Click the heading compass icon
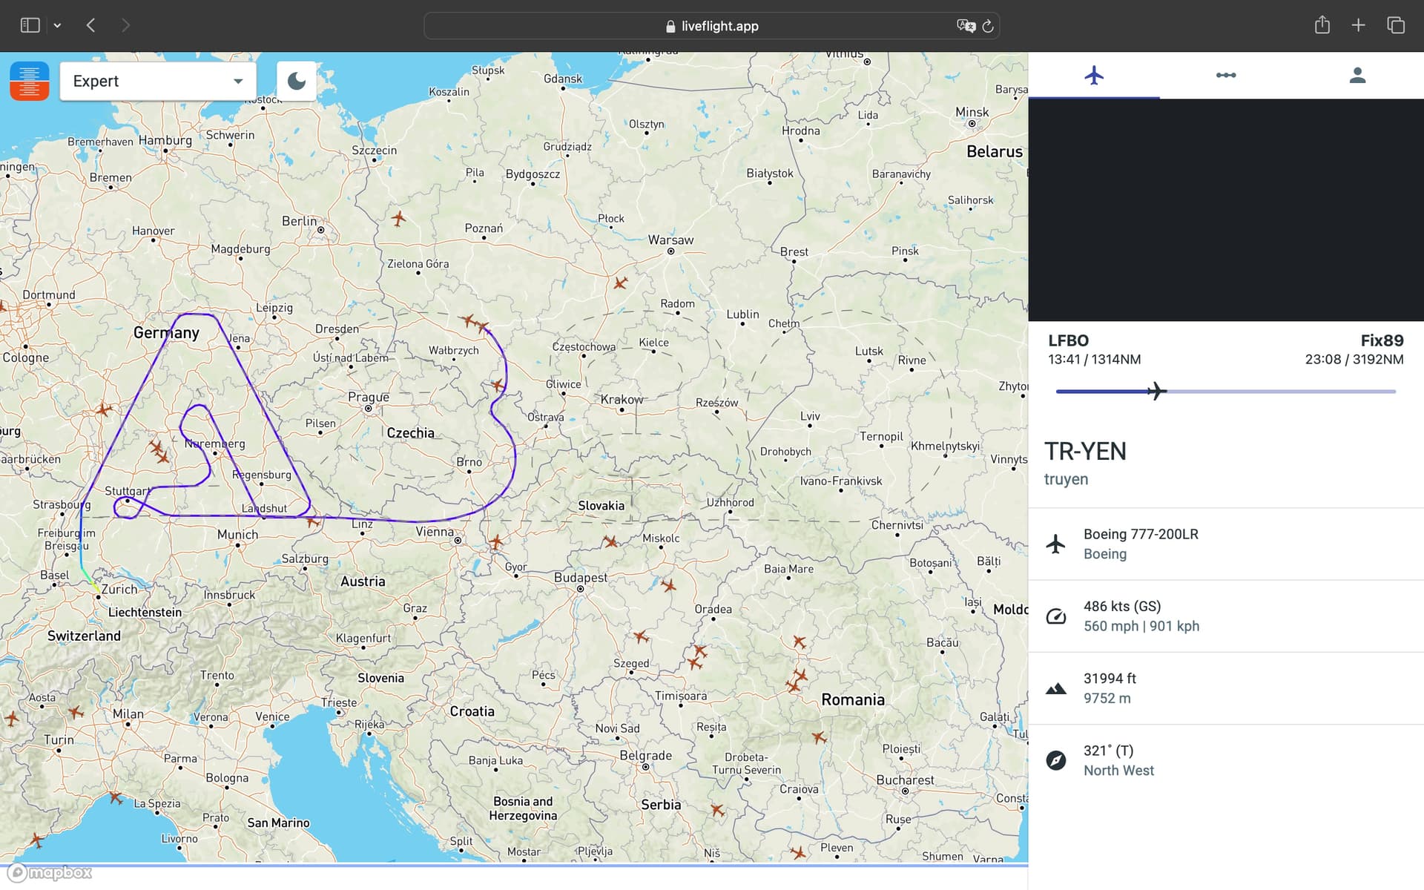The width and height of the screenshot is (1424, 890). pyautogui.click(x=1055, y=760)
